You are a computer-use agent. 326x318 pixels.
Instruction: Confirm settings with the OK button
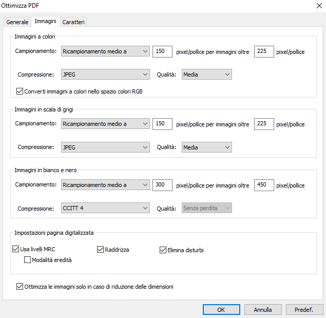point(221,310)
